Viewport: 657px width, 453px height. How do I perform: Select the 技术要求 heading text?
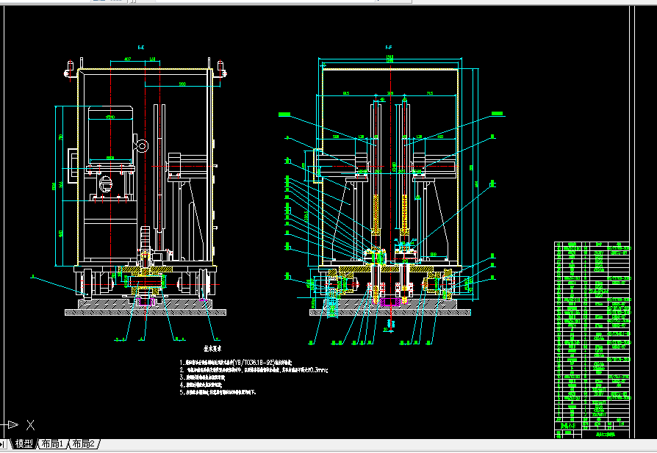tap(212, 348)
